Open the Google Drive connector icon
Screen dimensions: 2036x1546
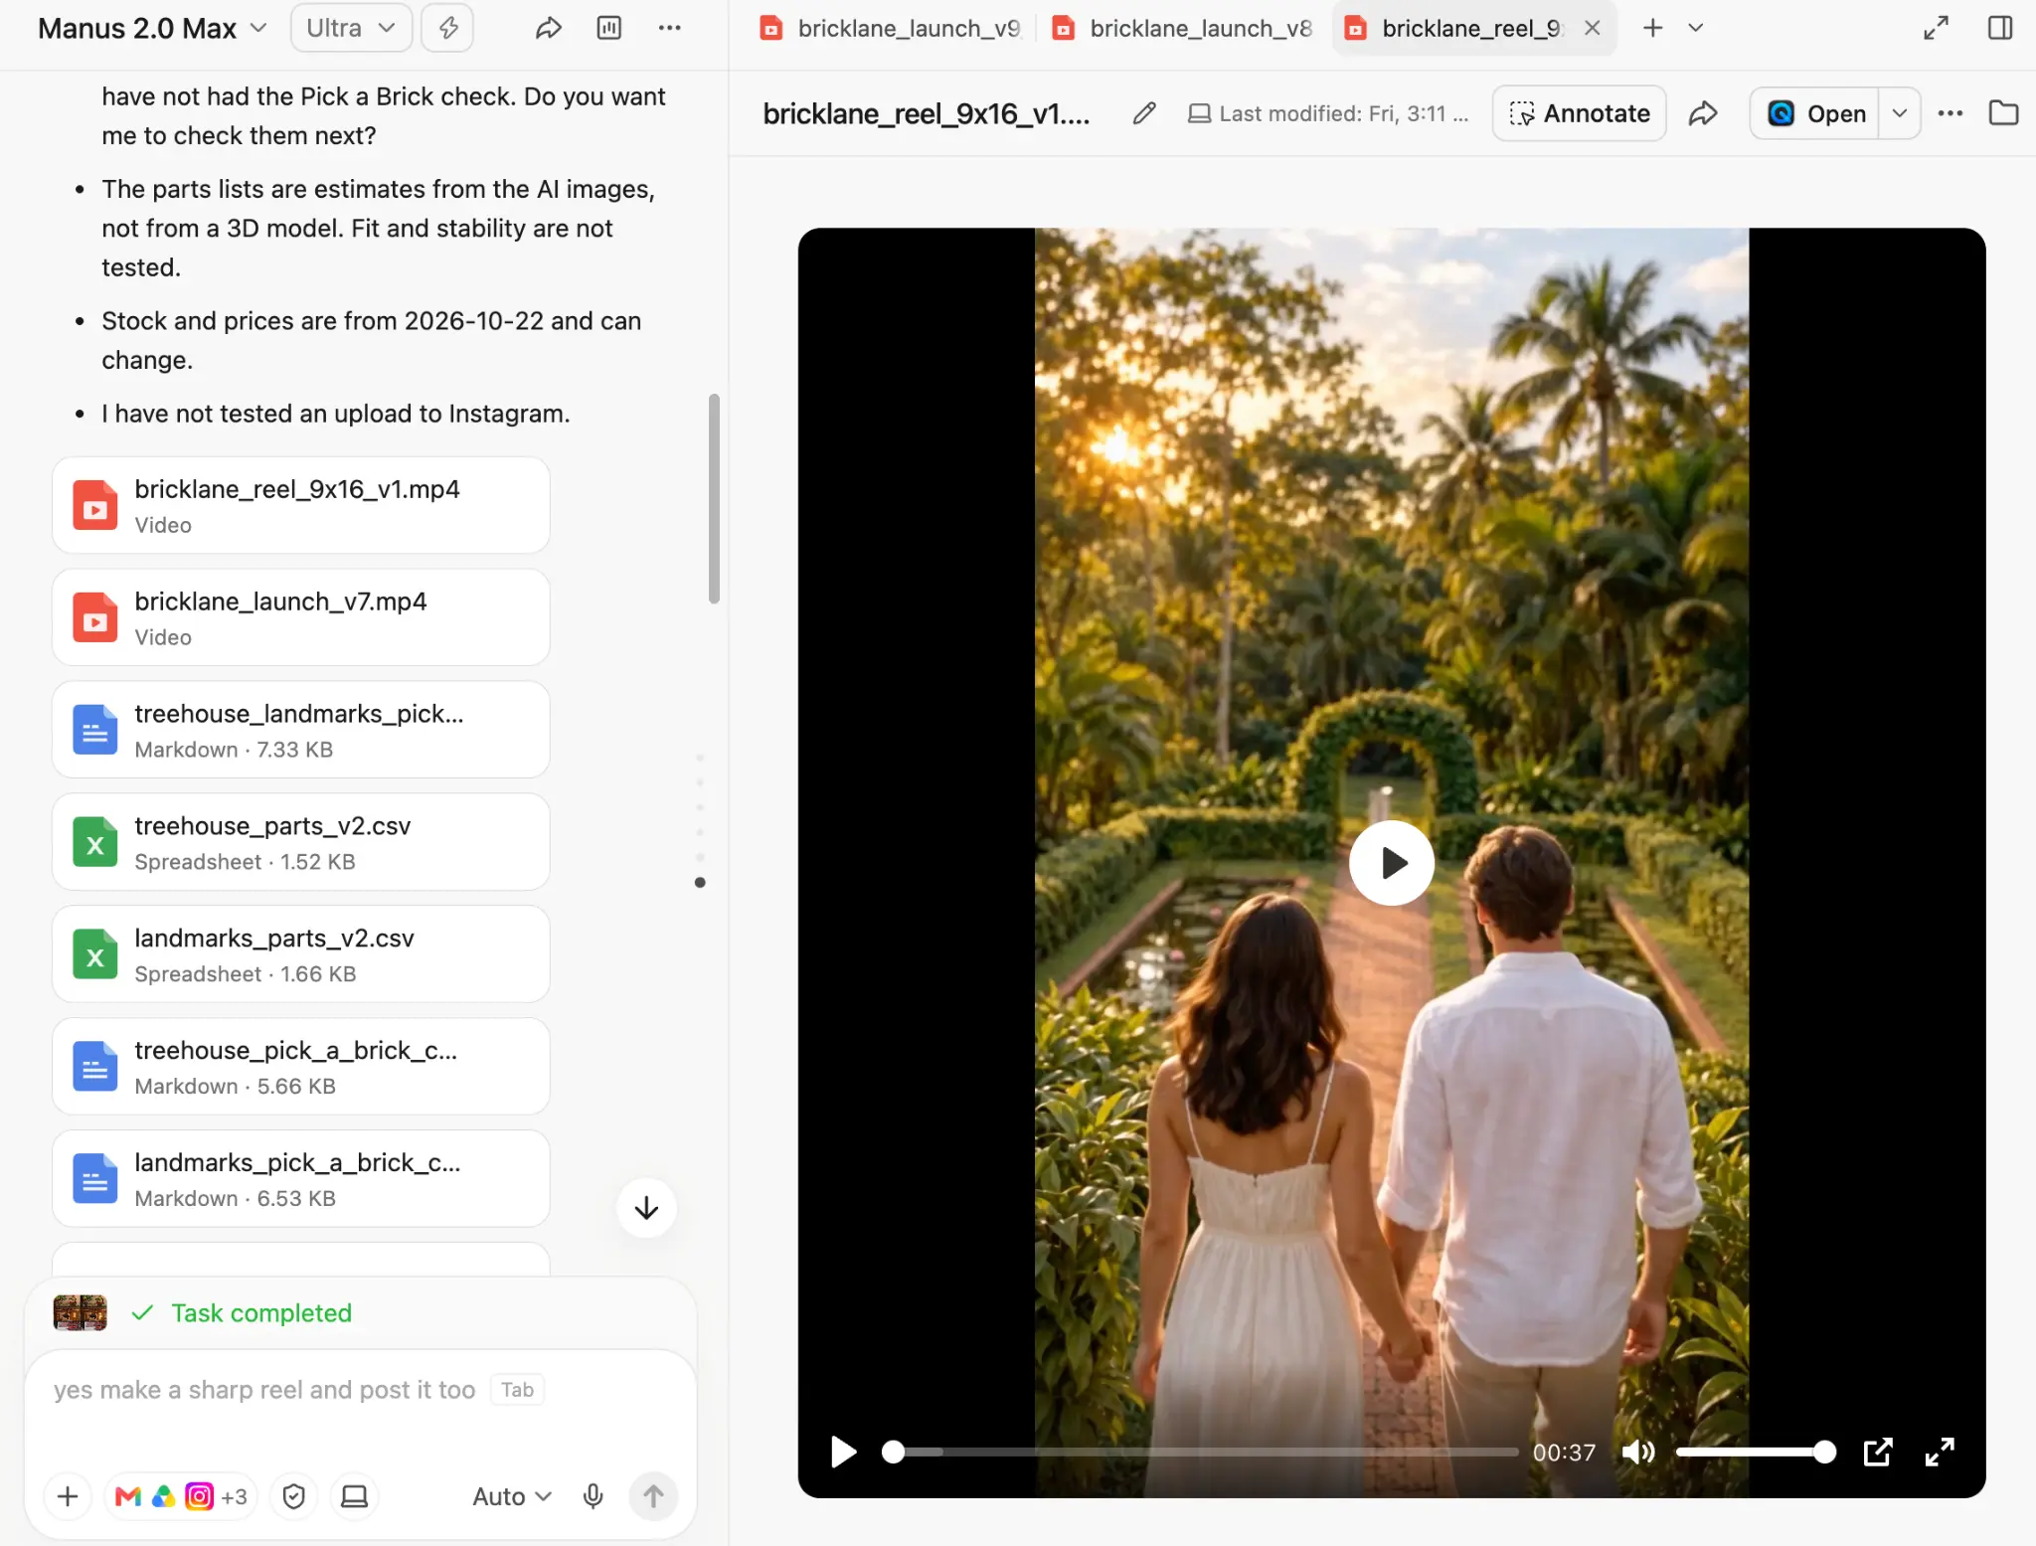tap(164, 1495)
